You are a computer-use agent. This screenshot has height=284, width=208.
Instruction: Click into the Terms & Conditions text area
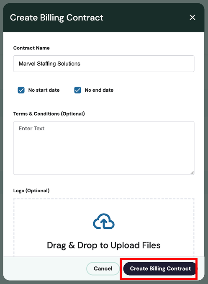tap(104, 148)
